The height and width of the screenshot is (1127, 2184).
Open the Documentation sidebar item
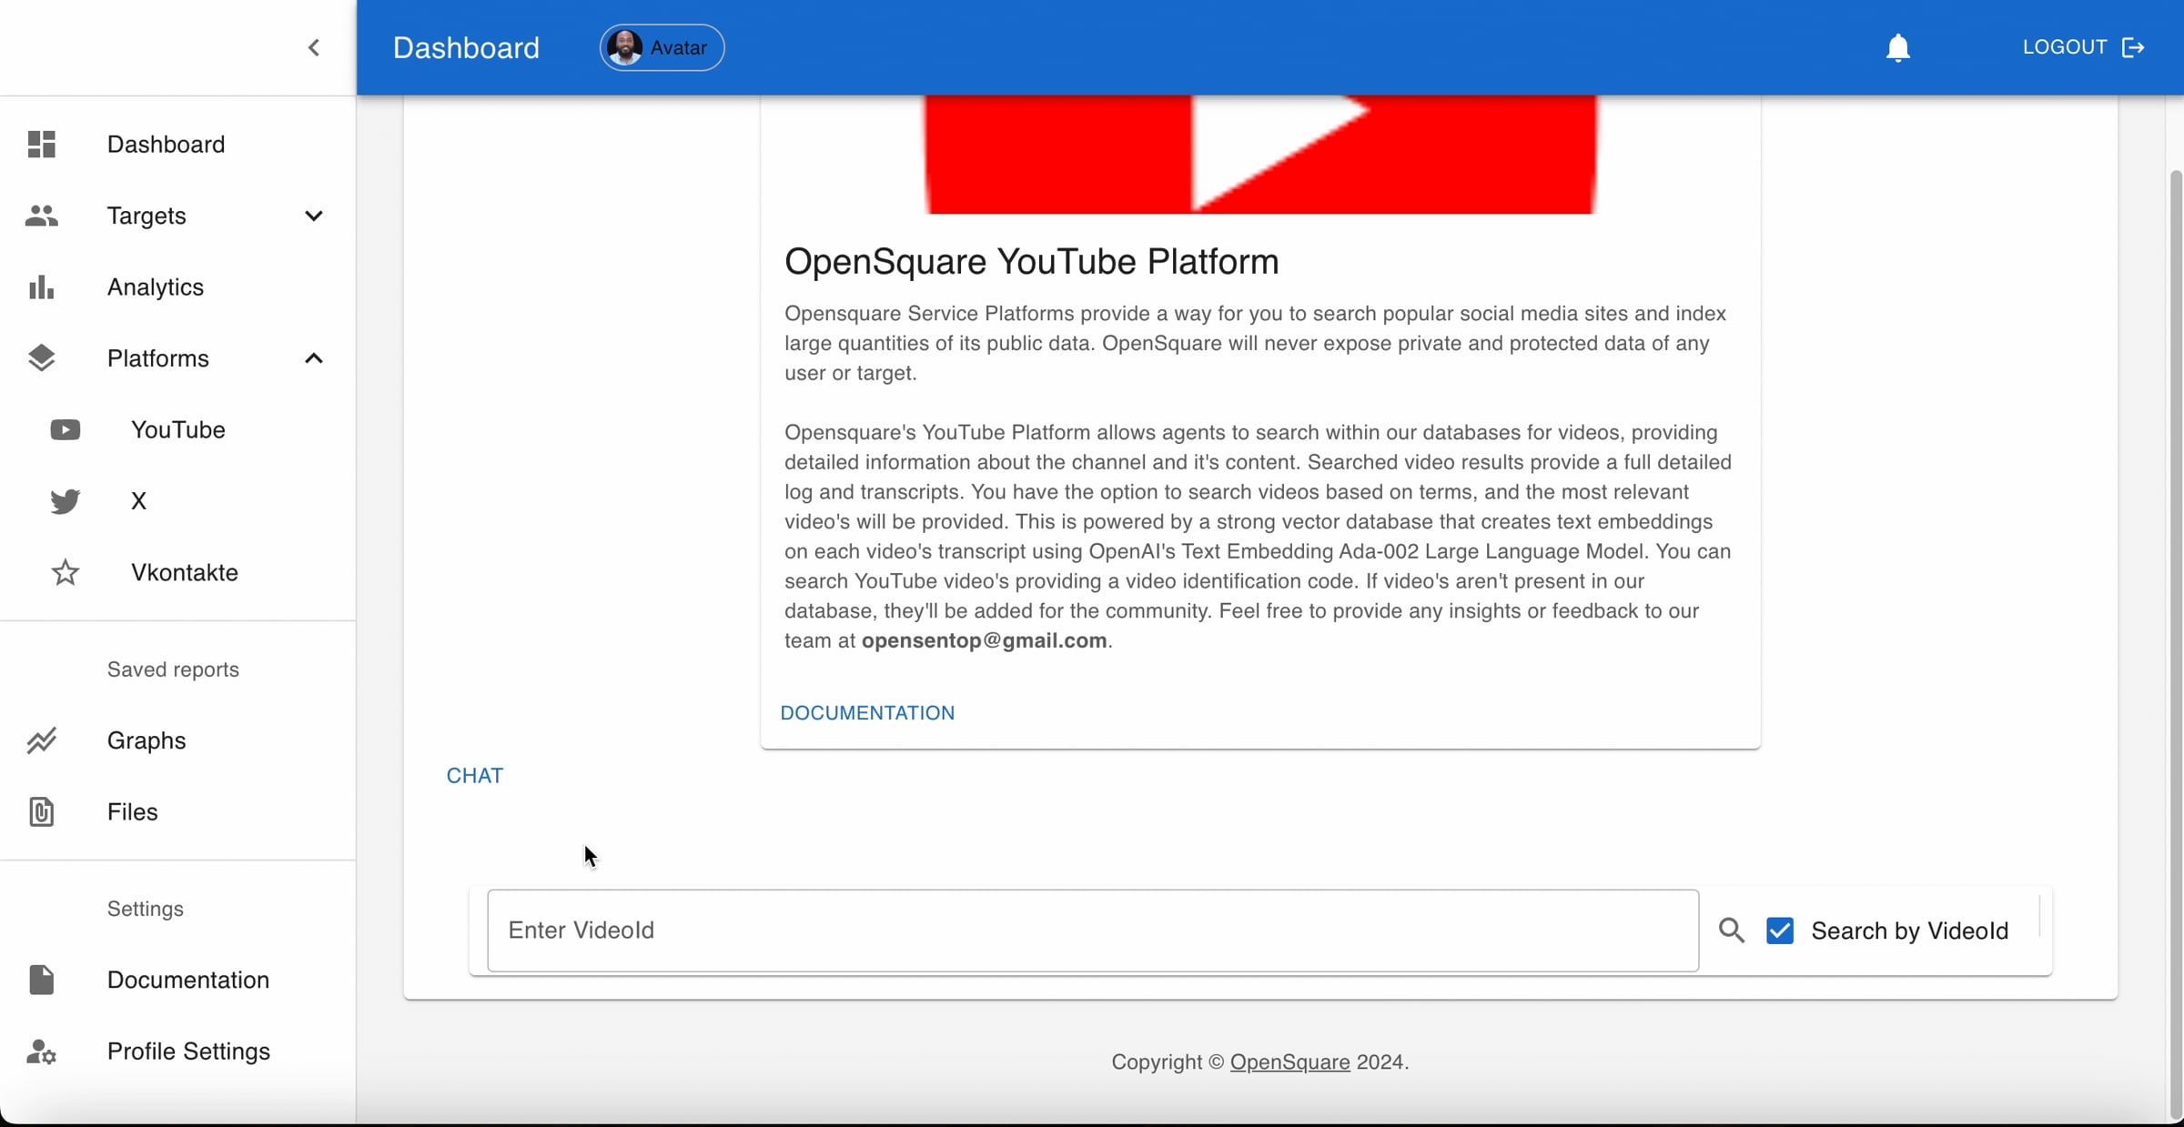tap(187, 980)
